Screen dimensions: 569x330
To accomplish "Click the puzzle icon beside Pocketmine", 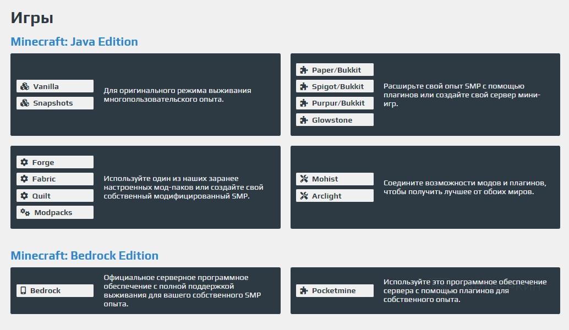I will point(304,290).
